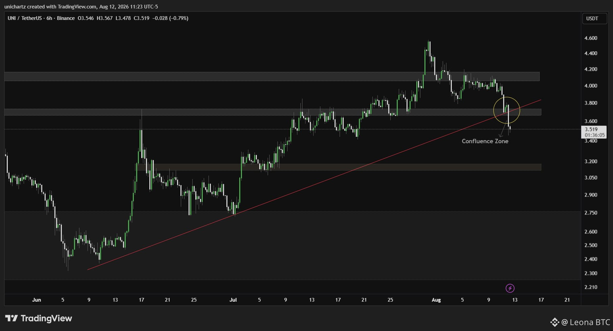
Task: Select the current price label 3.519
Action: tap(594, 132)
